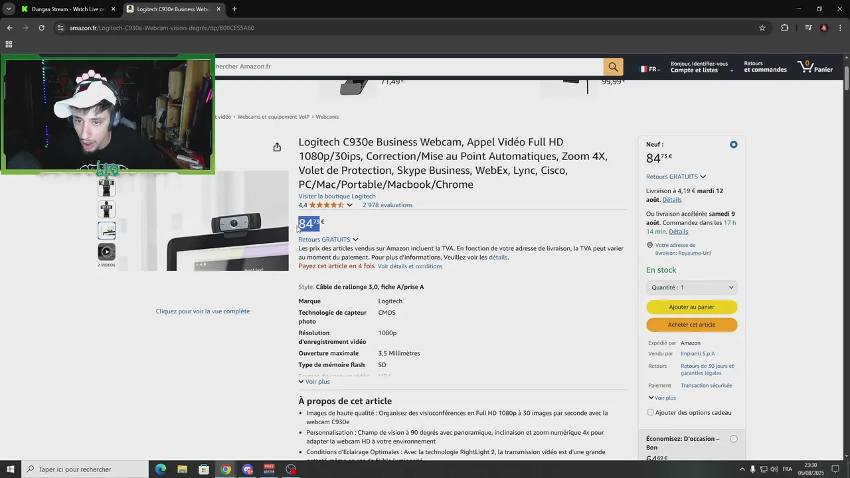
Task: Close the Dungaa Stream tab
Action: coord(113,9)
